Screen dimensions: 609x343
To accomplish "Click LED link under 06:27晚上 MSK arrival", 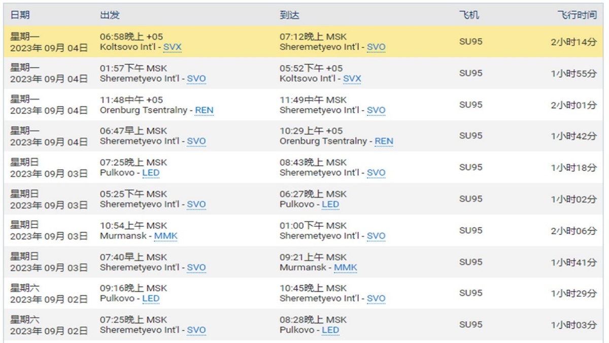I will point(330,204).
